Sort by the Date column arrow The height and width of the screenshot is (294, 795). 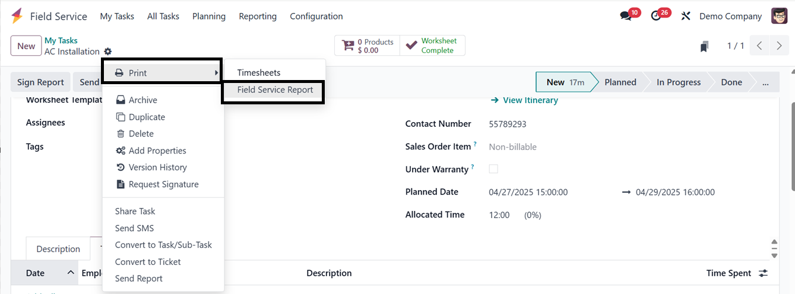(71, 273)
